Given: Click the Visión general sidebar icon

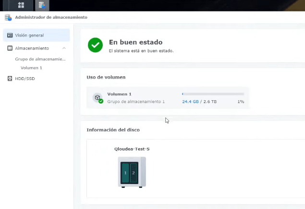Looking at the screenshot, I should [10, 35].
